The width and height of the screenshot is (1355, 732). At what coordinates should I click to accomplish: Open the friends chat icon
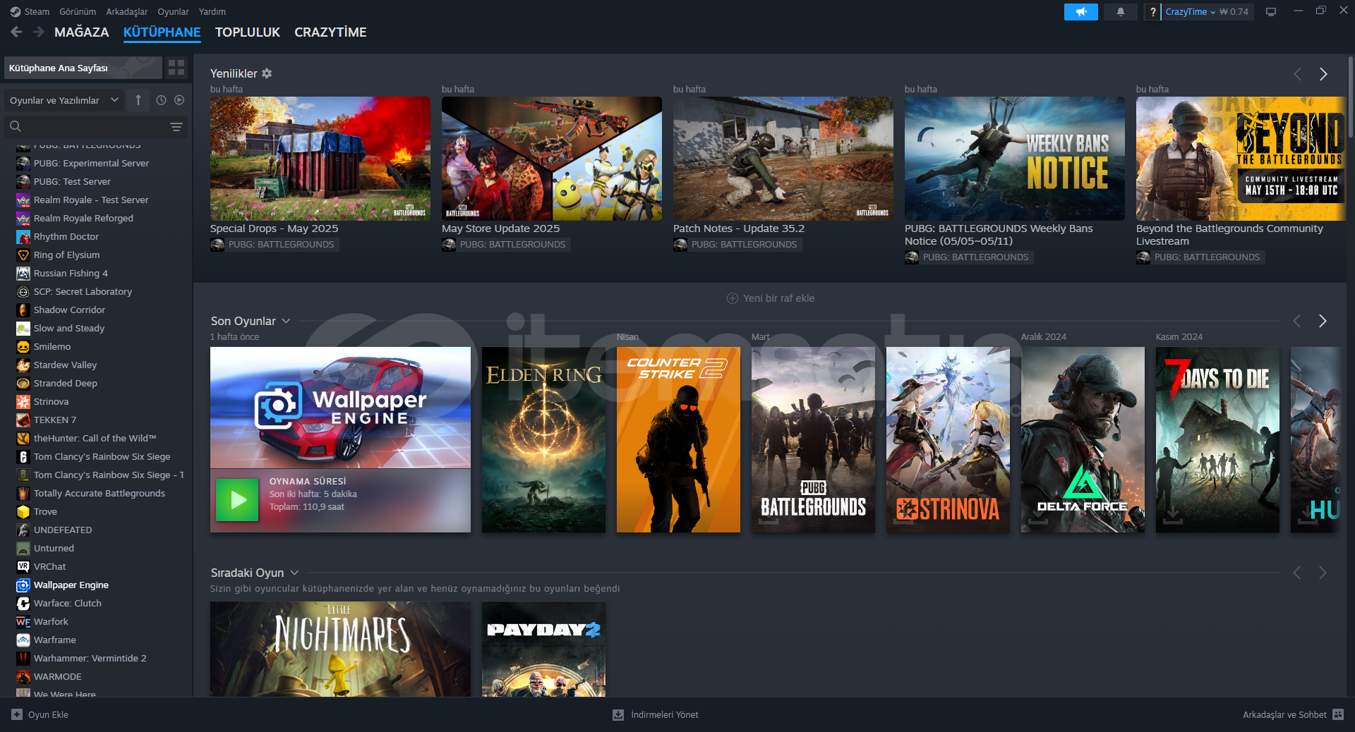pyautogui.click(x=1338, y=714)
